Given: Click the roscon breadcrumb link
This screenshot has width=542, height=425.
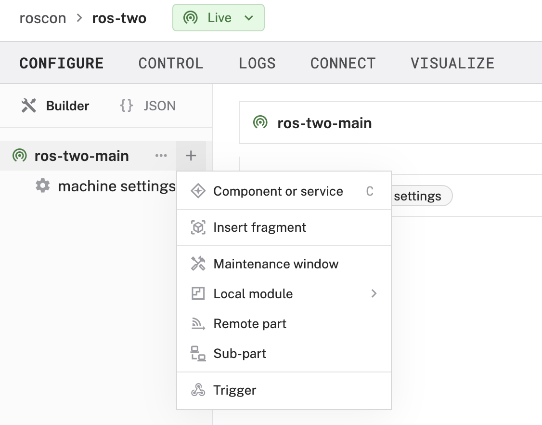Looking at the screenshot, I should [42, 18].
